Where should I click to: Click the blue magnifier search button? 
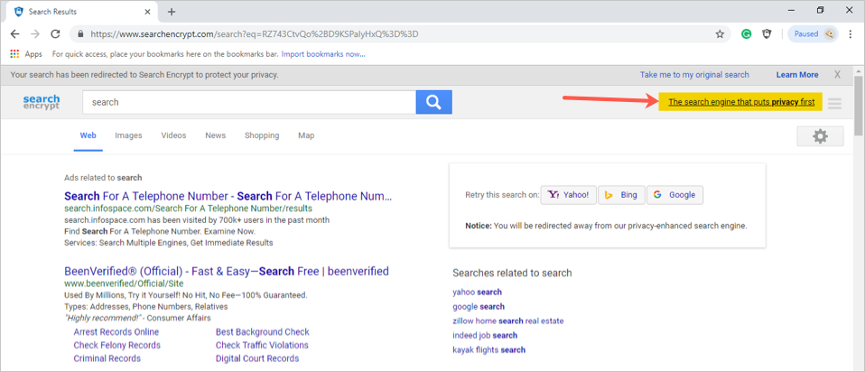pos(433,102)
